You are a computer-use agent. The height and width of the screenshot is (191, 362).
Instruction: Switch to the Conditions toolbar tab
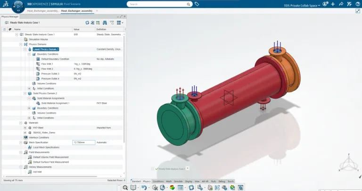click(158, 181)
